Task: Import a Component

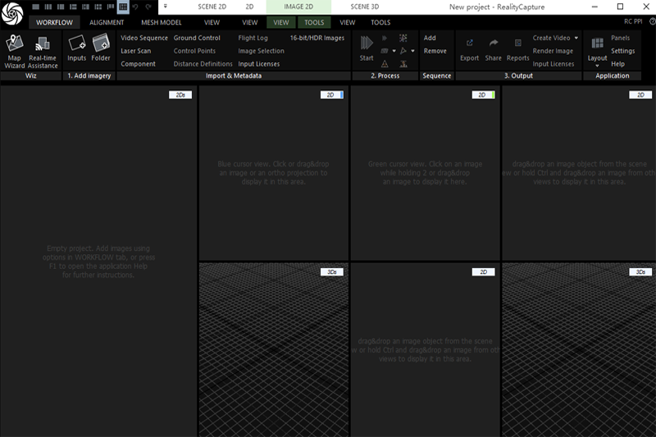Action: (x=138, y=64)
